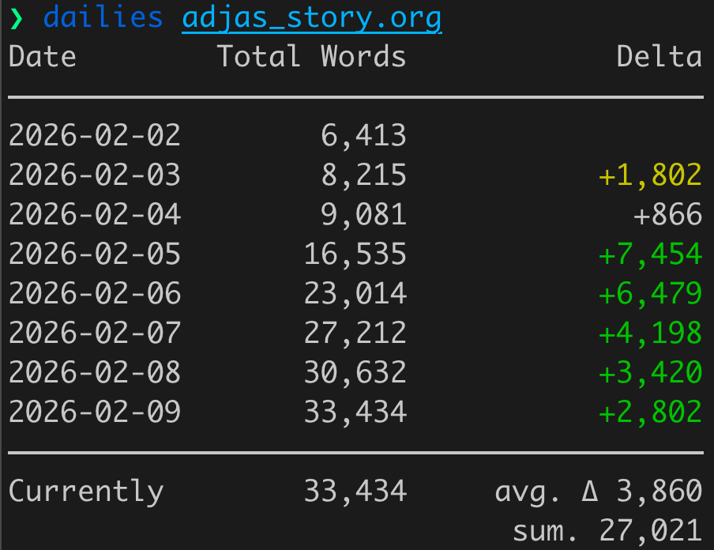Select the 2026-02-07 date entry
Screen dimensions: 714x550
95,333
